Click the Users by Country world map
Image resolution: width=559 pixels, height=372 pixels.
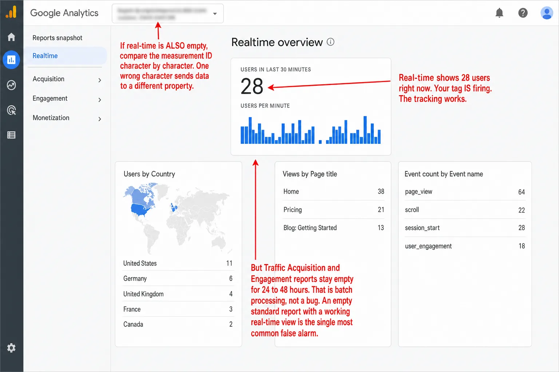[178, 218]
